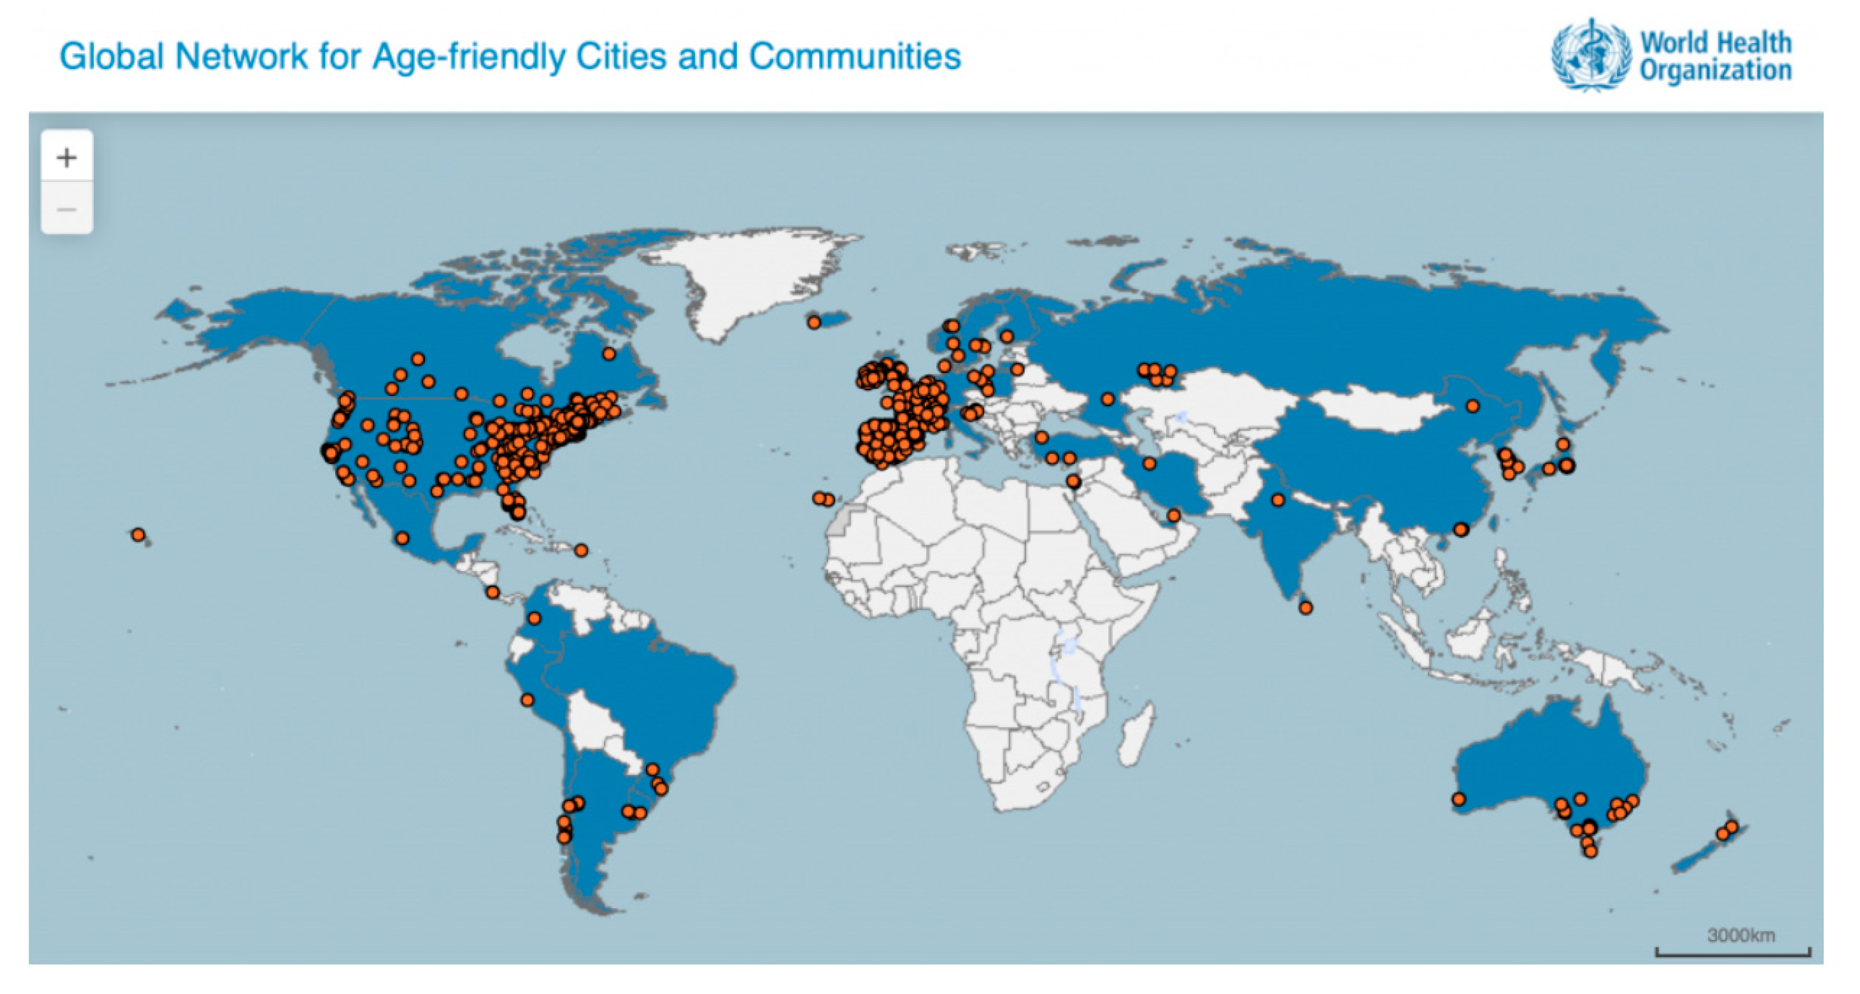
Task: Zoom out with the minus button
Action: pyautogui.click(x=66, y=208)
